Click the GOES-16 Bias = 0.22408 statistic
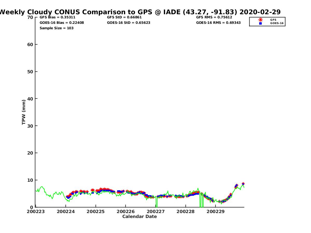 [62, 23]
